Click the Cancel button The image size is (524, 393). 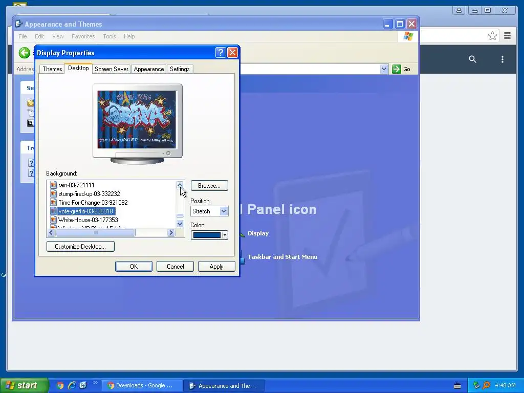(175, 266)
